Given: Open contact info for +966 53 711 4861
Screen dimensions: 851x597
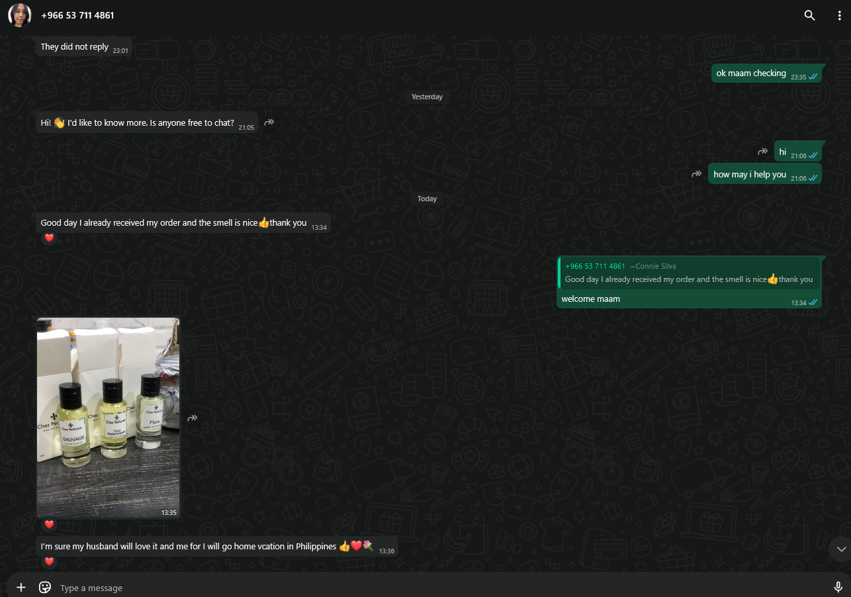Looking at the screenshot, I should click(77, 15).
